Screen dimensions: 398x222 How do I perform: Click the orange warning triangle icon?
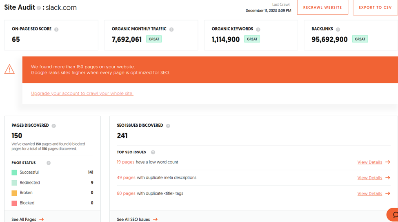(10, 69)
